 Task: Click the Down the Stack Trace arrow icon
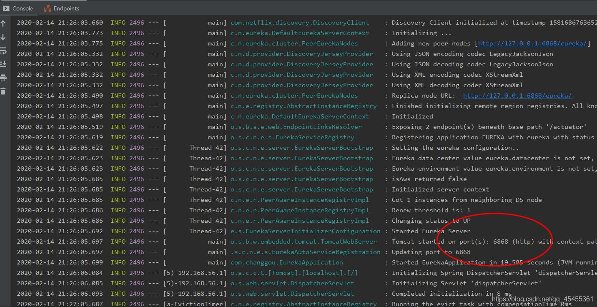click(x=3, y=37)
